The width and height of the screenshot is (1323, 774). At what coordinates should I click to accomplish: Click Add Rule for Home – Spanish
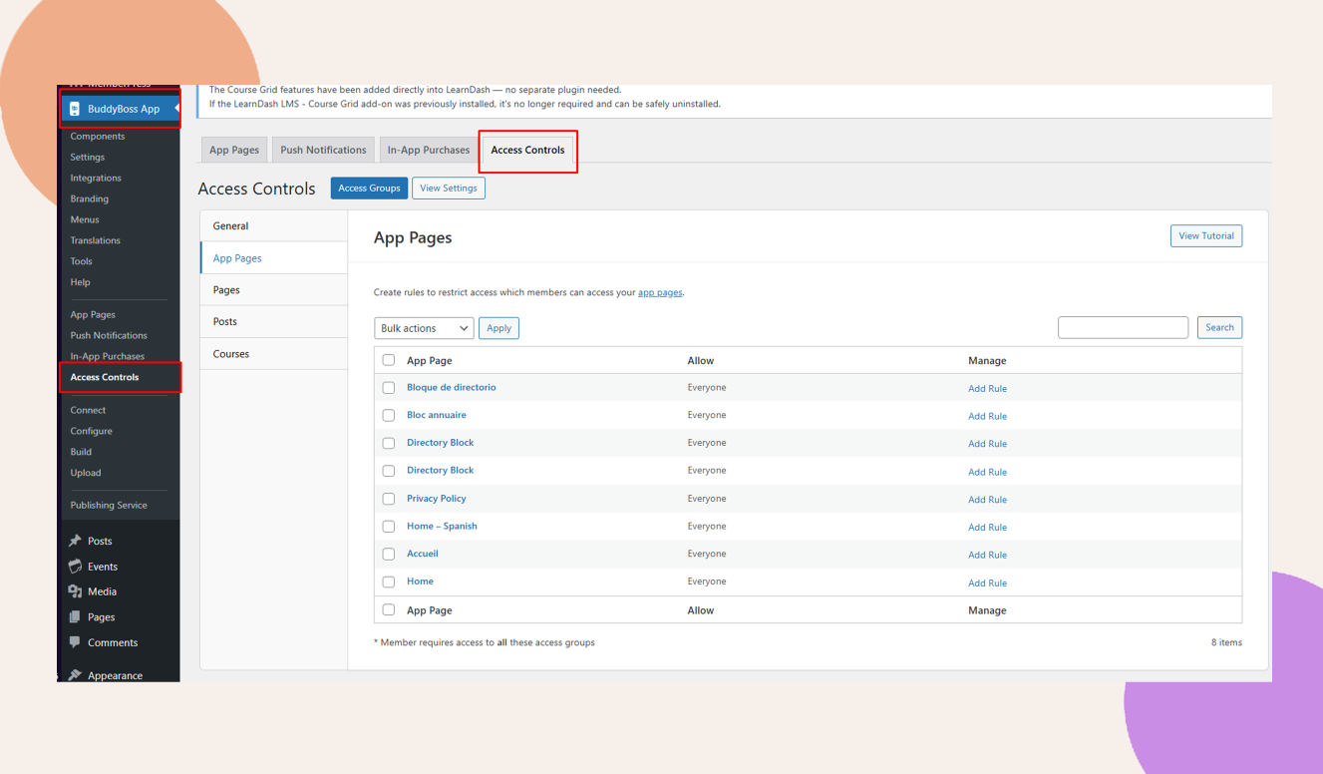(x=987, y=528)
